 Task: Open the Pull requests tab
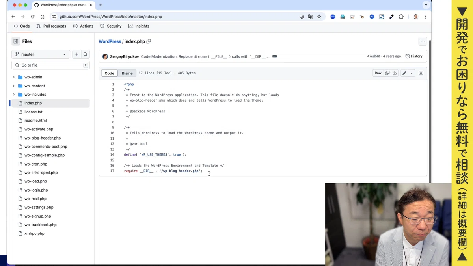click(x=51, y=26)
